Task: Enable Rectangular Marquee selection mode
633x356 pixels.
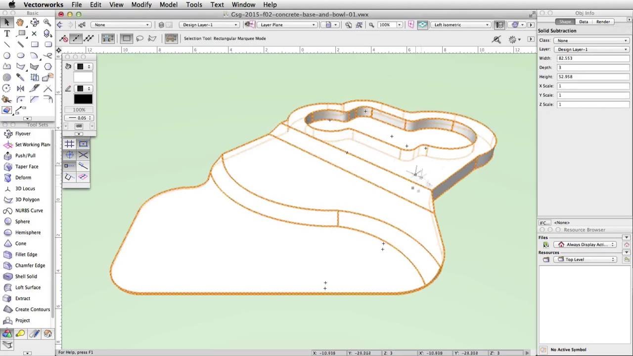Action: click(x=127, y=38)
